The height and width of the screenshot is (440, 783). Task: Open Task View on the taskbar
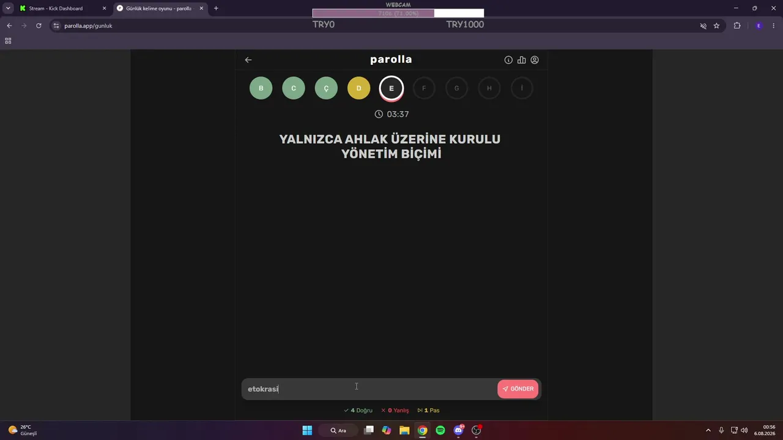point(369,430)
